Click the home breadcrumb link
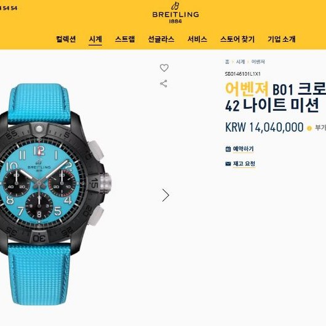The height and width of the screenshot is (326, 326). pos(227,62)
